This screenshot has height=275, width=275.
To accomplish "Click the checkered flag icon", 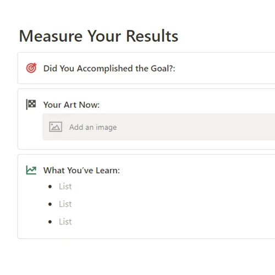I will (31, 105).
